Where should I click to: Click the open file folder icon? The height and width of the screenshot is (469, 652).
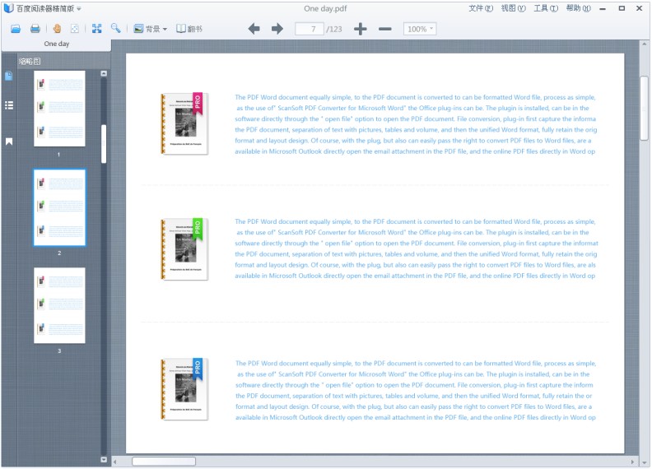pyautogui.click(x=15, y=29)
